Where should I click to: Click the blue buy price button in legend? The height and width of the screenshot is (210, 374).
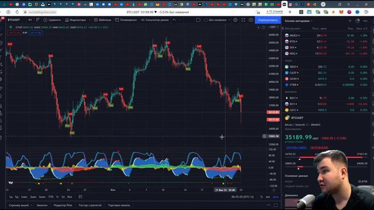pos(36,33)
